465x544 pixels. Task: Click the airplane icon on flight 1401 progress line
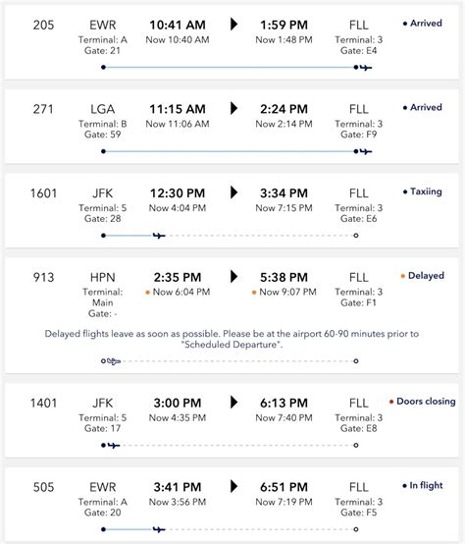coord(114,445)
